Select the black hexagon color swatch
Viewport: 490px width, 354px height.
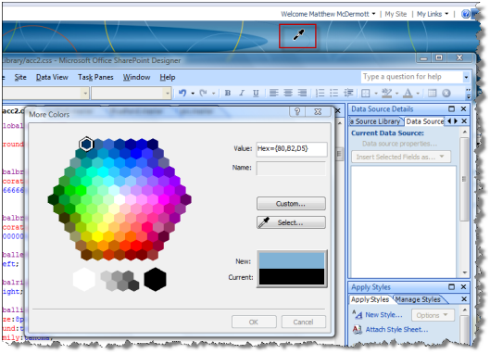(155, 279)
